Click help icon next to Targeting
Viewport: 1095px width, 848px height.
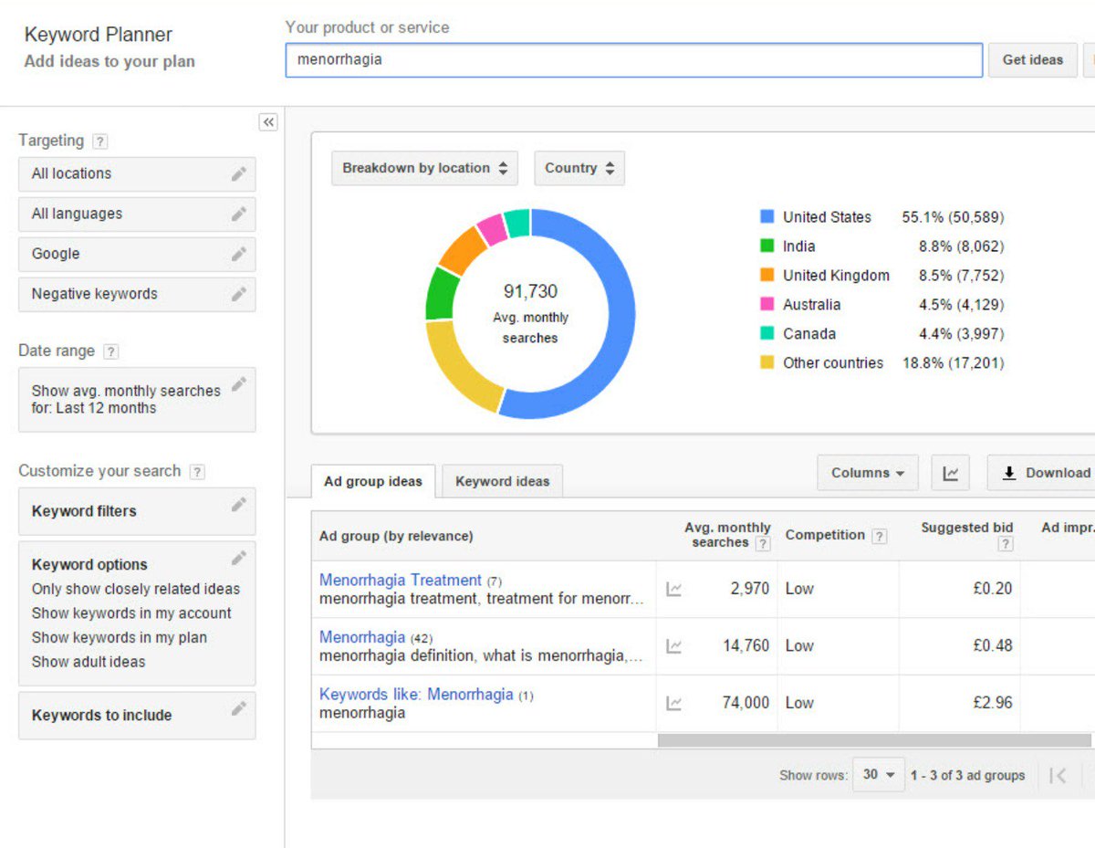100,141
